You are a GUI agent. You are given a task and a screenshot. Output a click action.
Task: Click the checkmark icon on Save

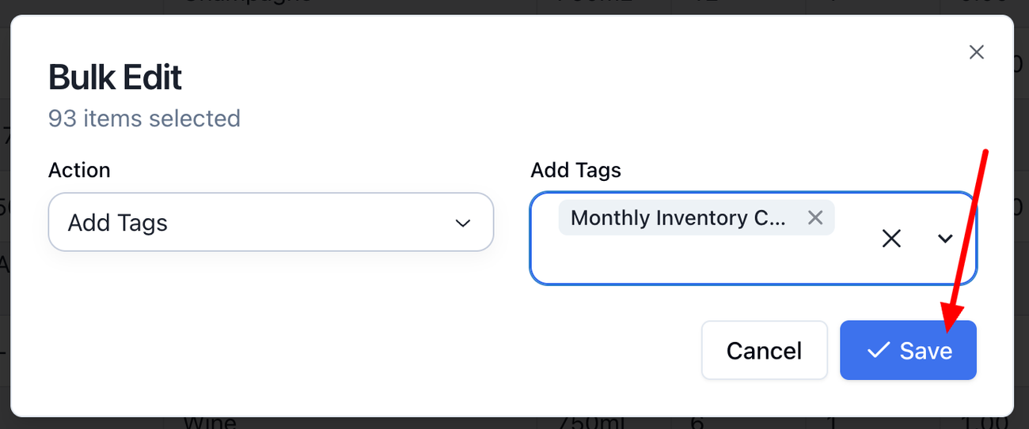[878, 350]
